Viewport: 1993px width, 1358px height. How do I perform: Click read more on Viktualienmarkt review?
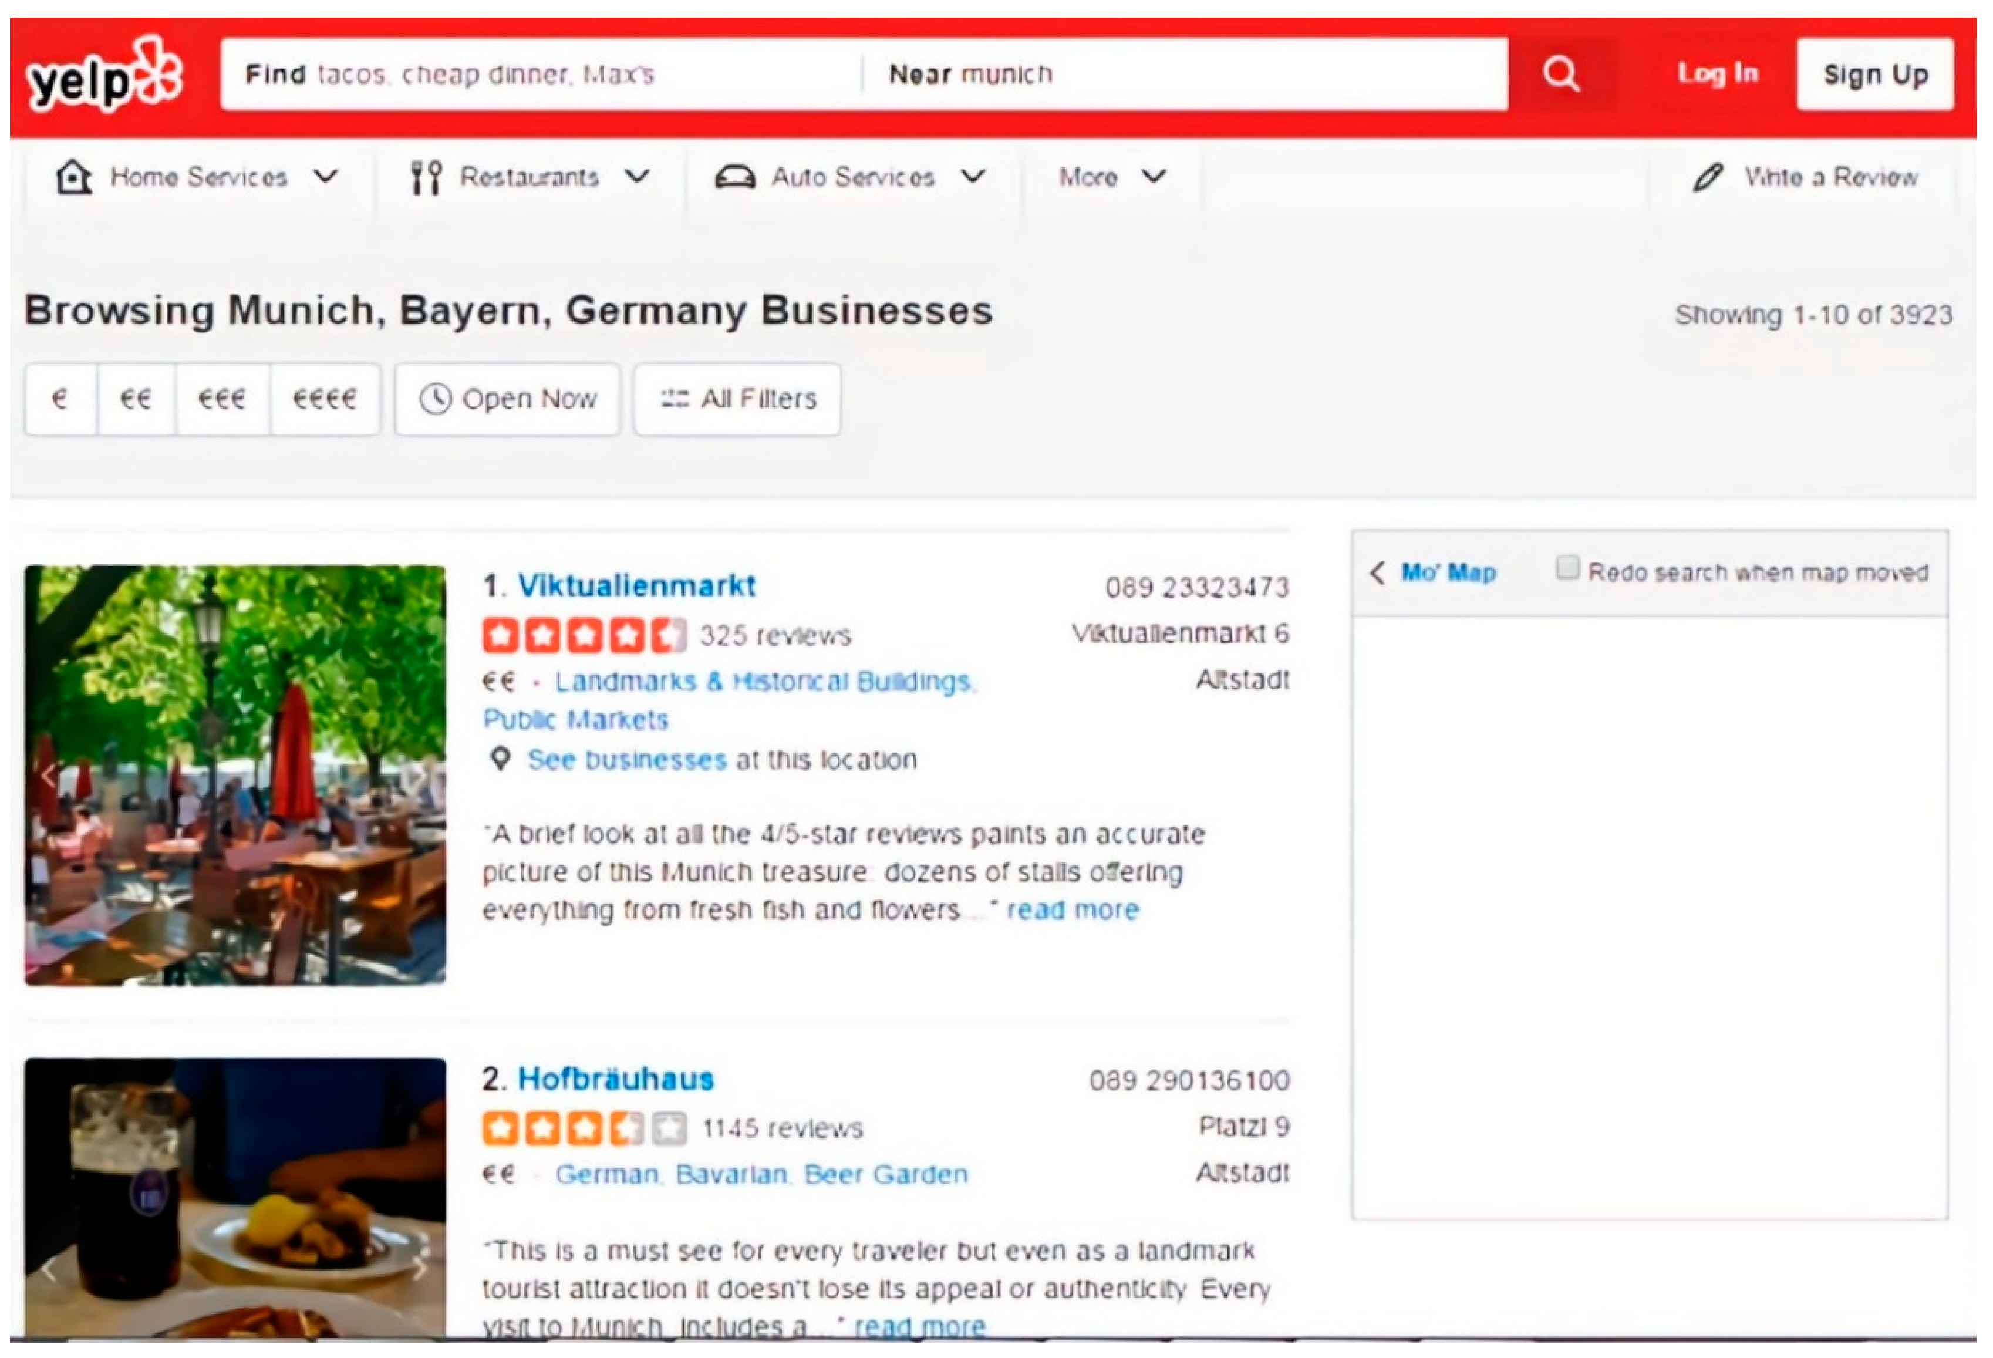click(x=1073, y=909)
